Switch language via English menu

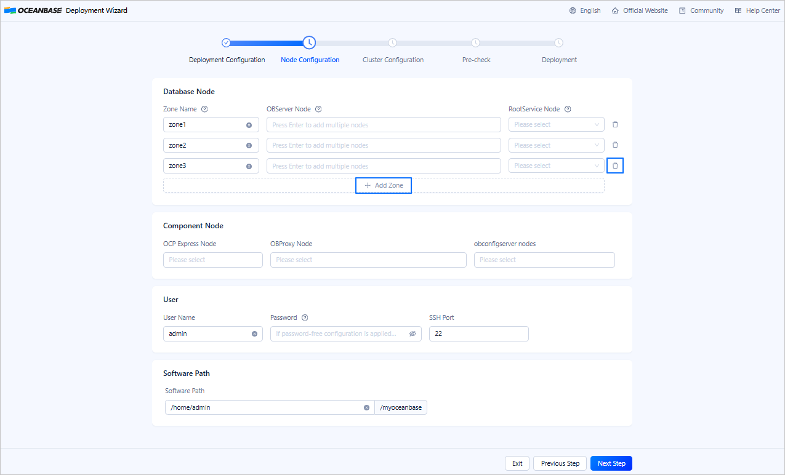tap(585, 10)
